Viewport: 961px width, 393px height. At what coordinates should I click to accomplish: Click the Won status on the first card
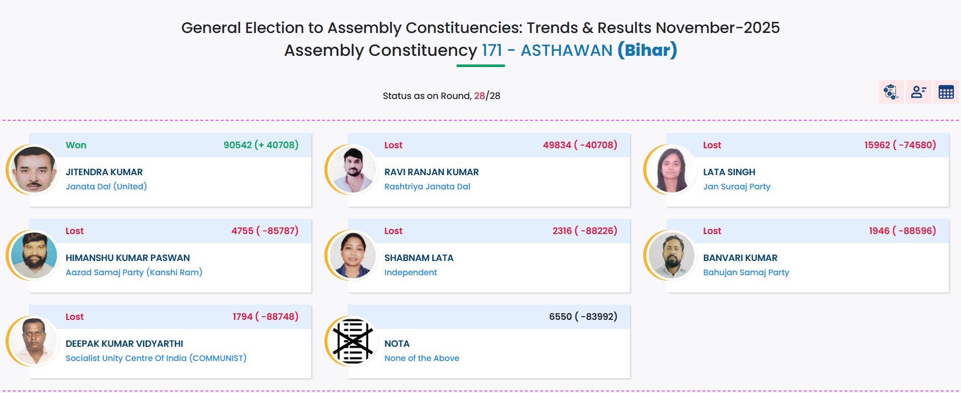click(x=76, y=145)
